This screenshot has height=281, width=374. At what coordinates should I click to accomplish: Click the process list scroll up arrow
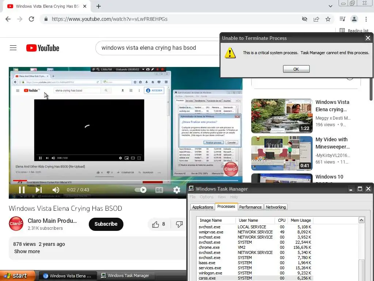pyautogui.click(x=361, y=220)
